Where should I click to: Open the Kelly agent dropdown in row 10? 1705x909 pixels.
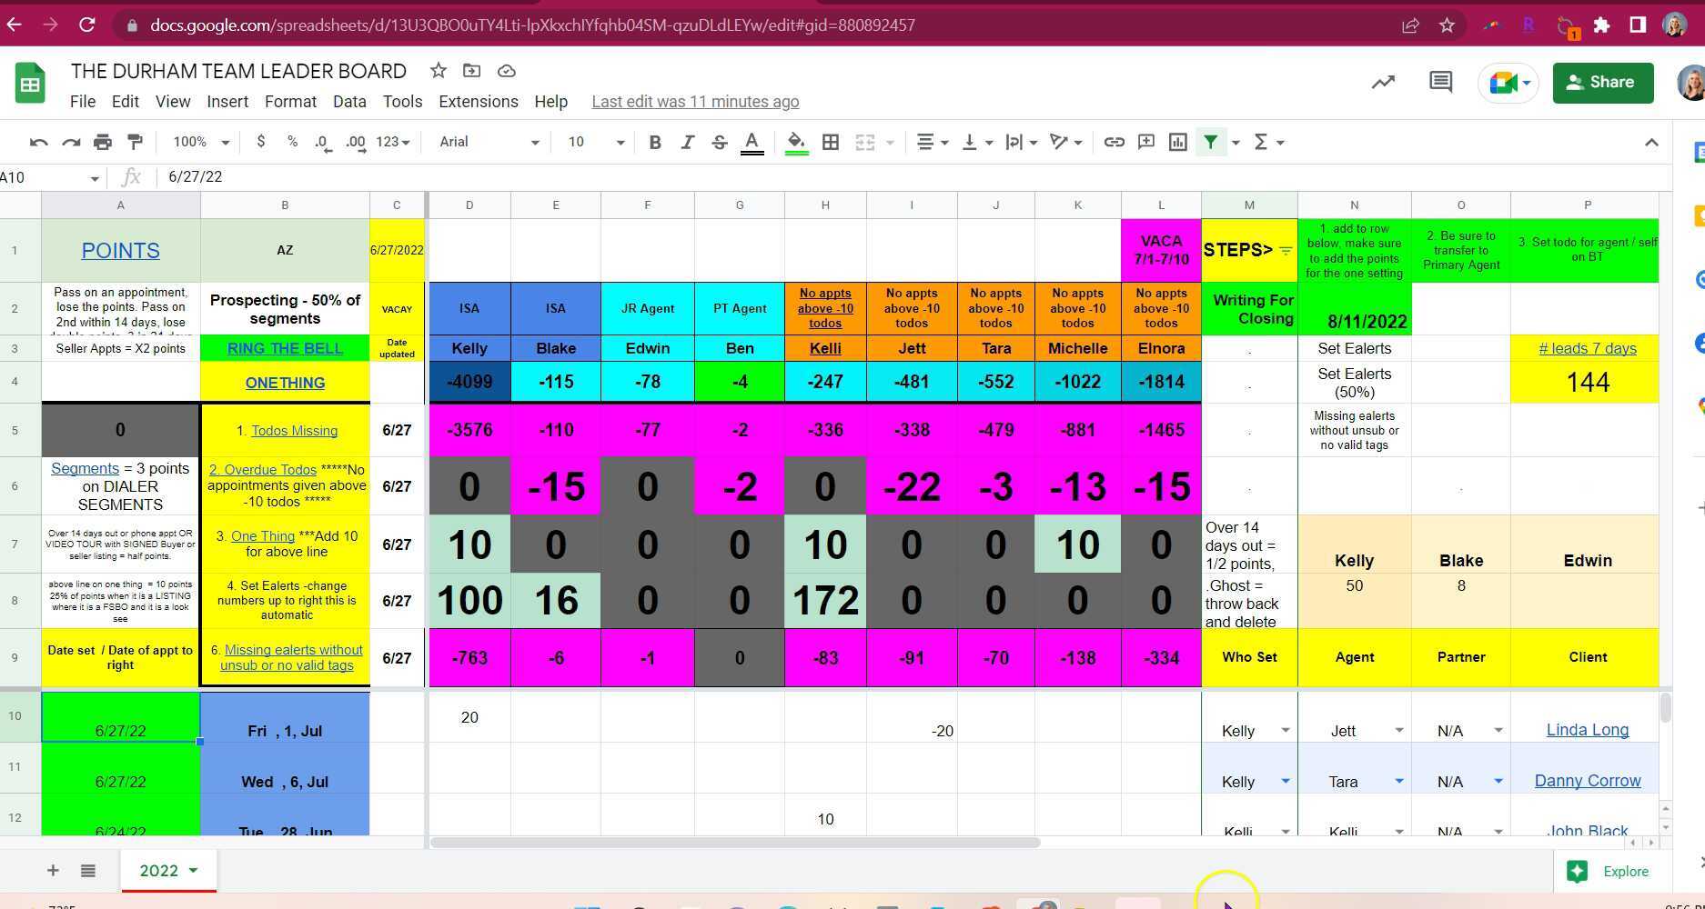(x=1285, y=730)
